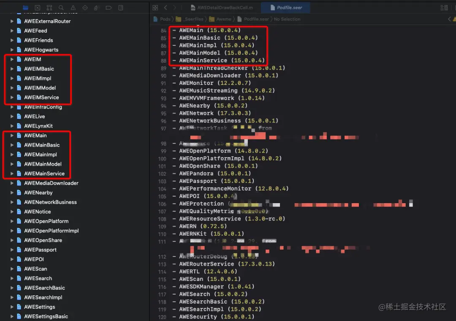Switch to the Podfile.seer tab
Viewport: 456px width, 321px height.
point(286,8)
